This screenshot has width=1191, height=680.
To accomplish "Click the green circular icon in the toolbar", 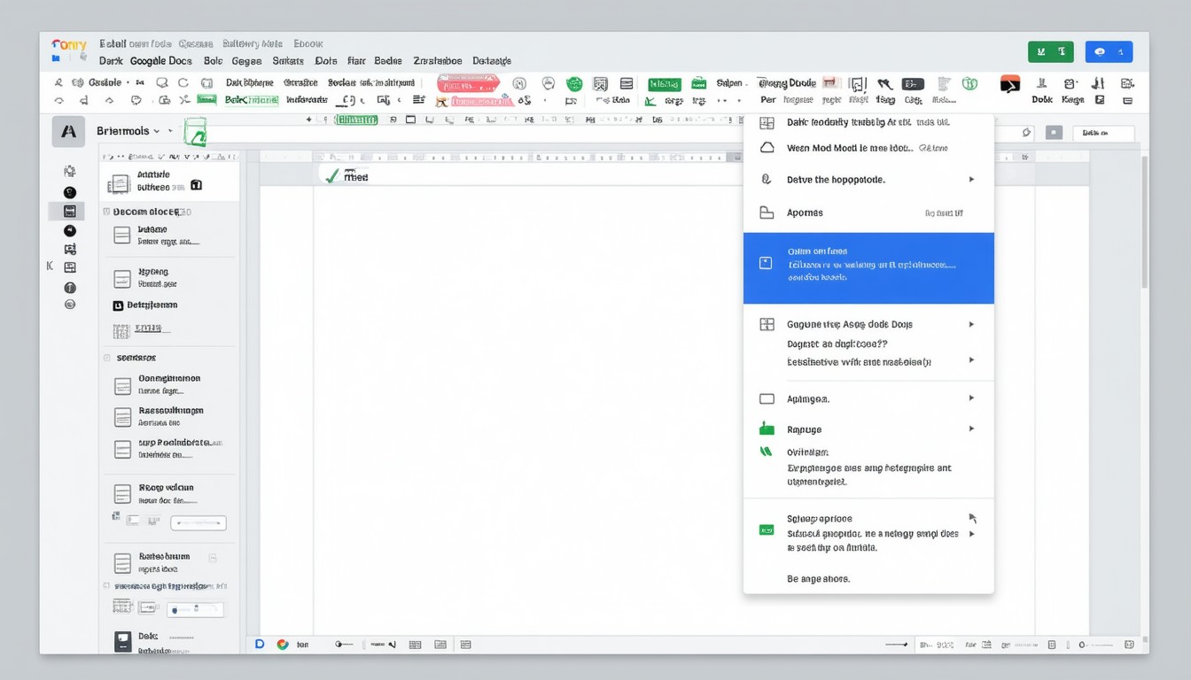I will (574, 84).
